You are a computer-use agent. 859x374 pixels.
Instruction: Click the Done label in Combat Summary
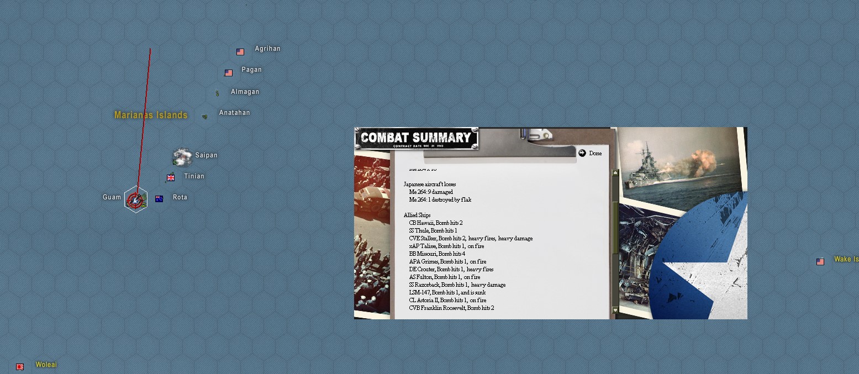point(595,154)
